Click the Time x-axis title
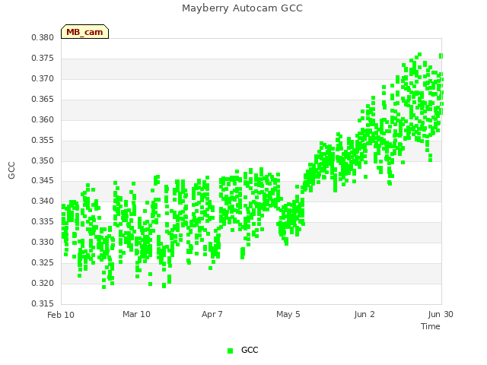Viewport: 487px width, 365px height. [x=431, y=326]
